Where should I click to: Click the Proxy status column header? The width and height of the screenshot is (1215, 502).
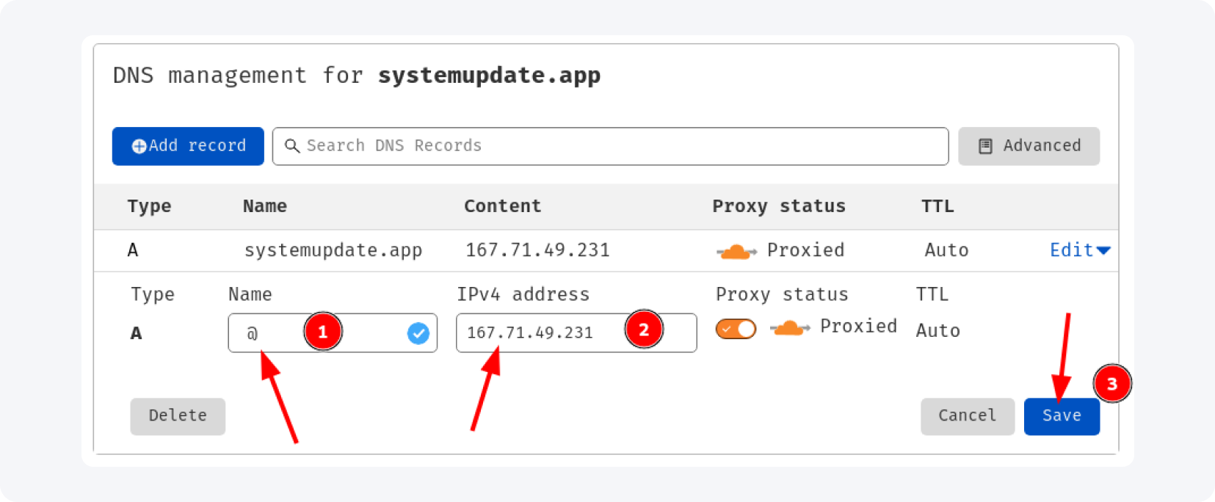[x=778, y=206]
